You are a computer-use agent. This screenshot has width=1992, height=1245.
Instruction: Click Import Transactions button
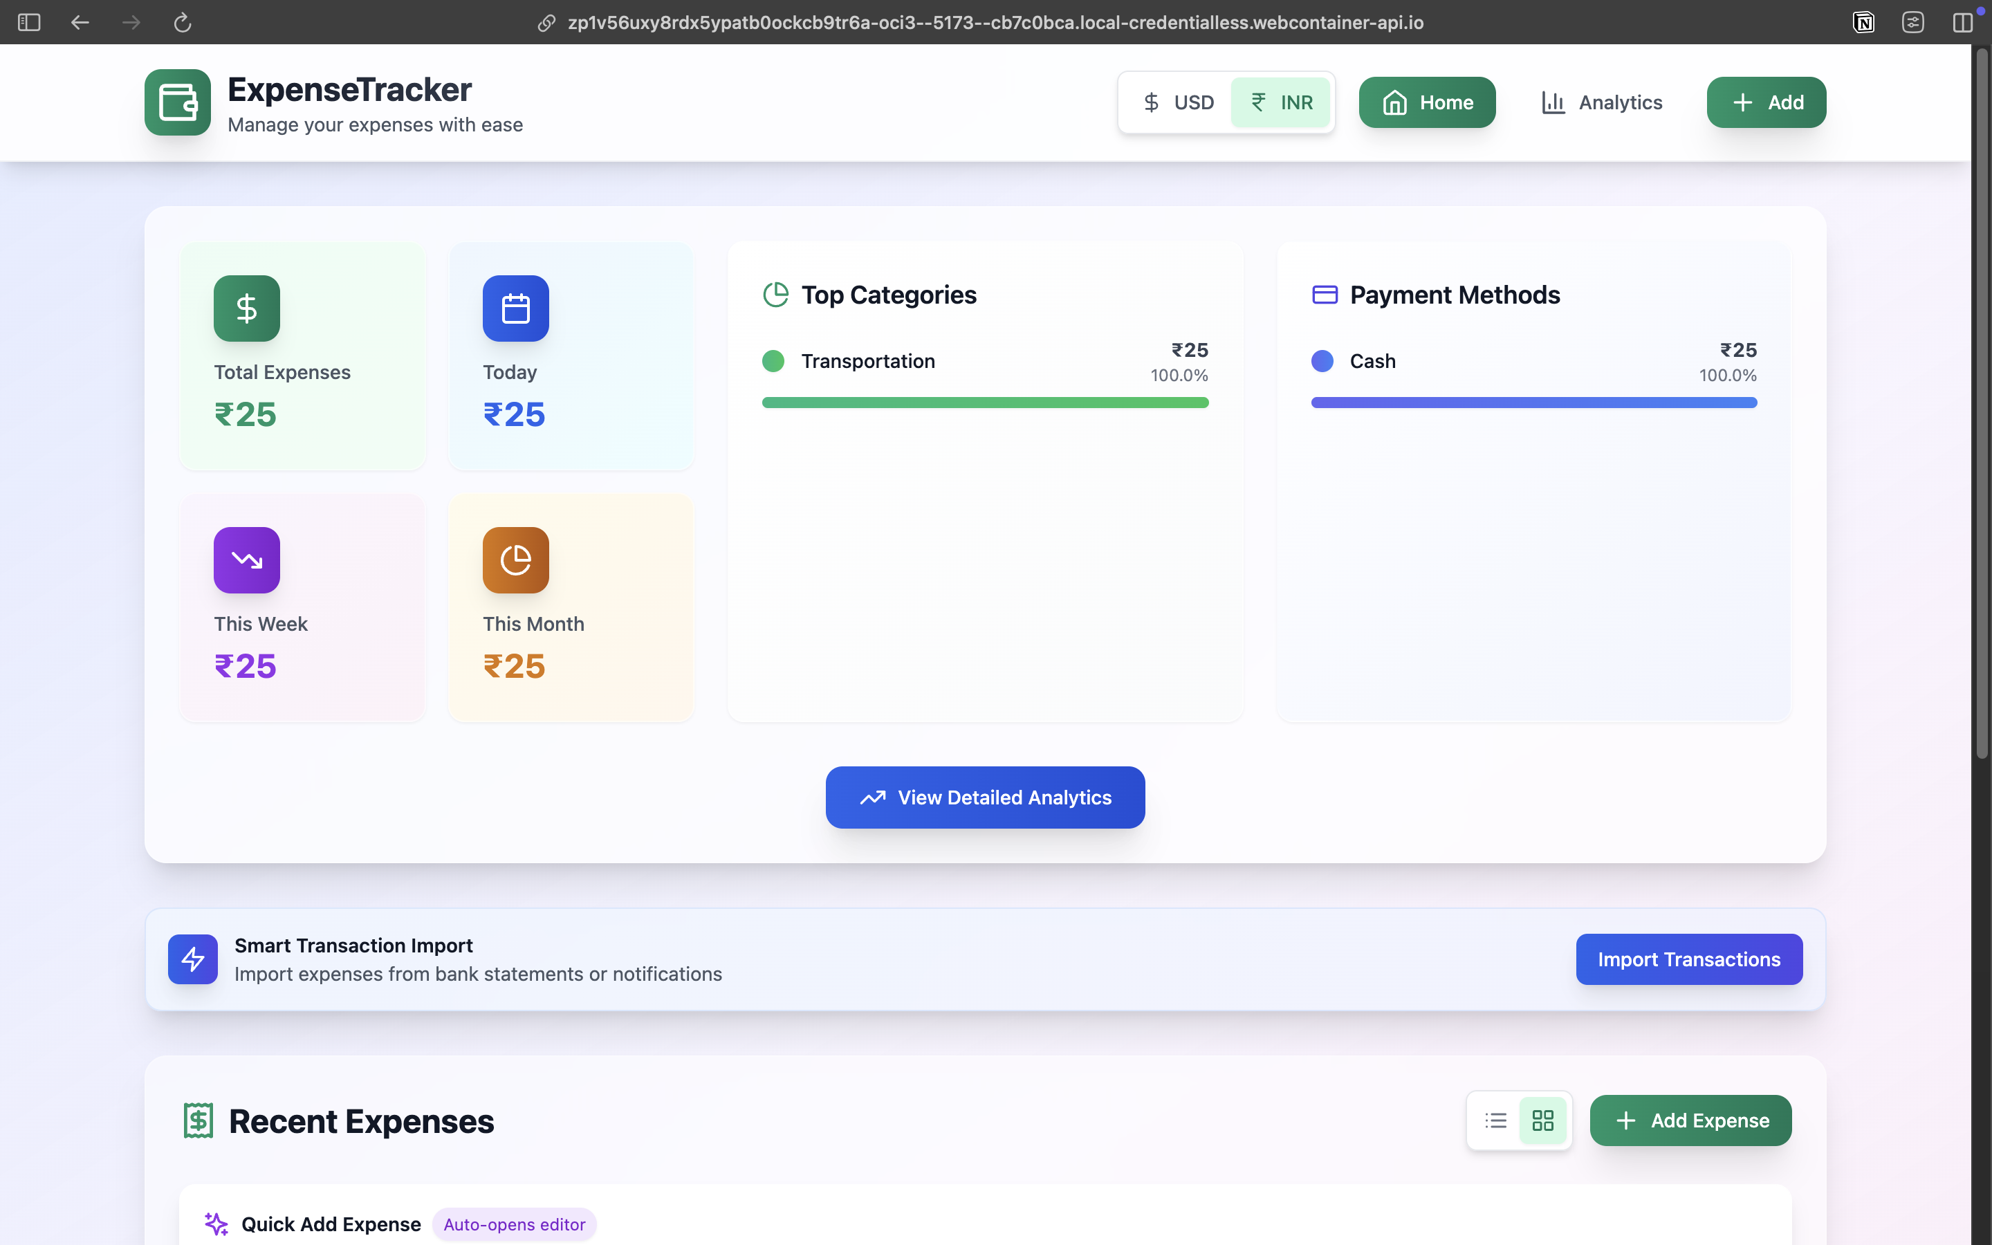point(1688,959)
